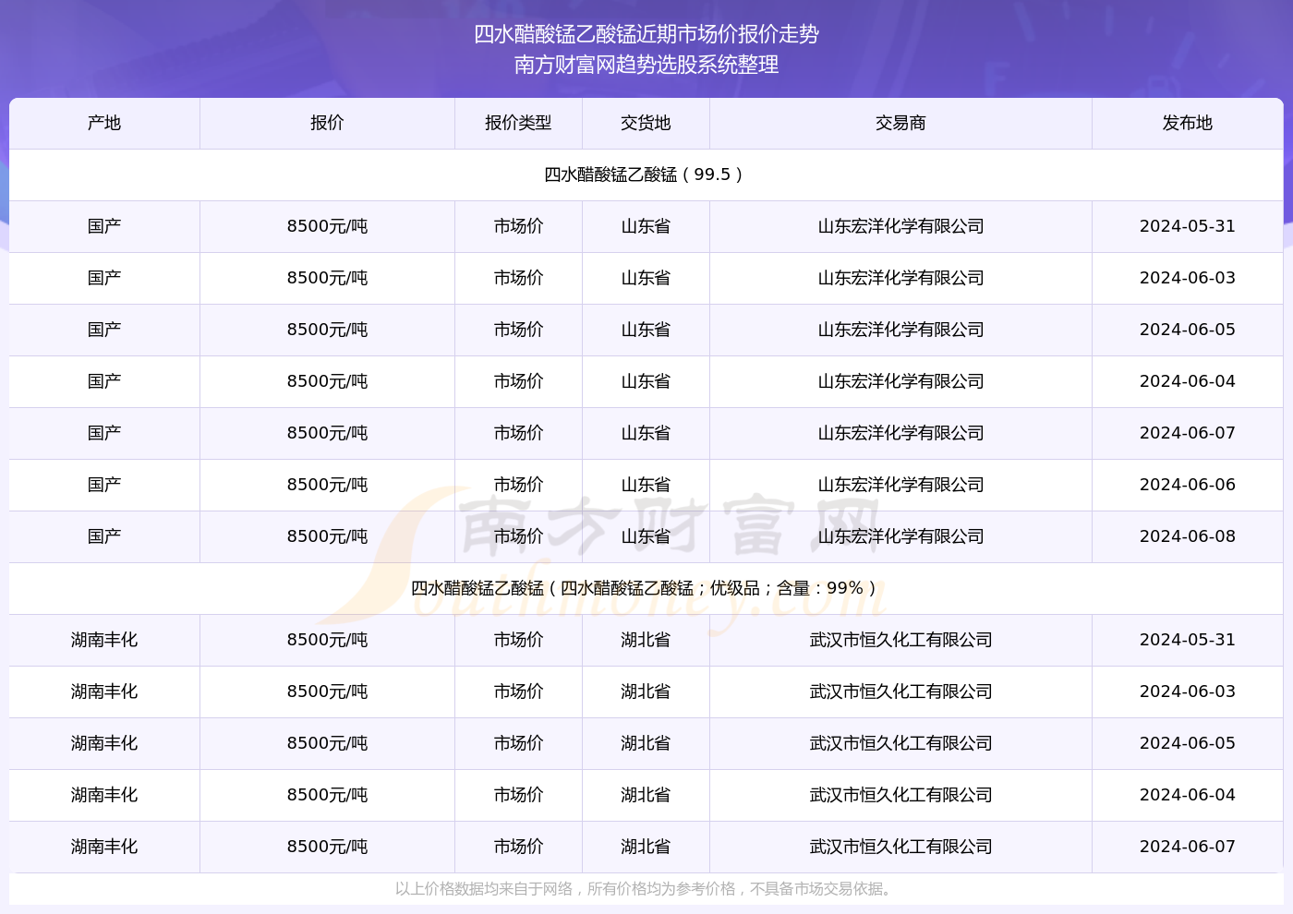Click 武汉市恒久化工有限公司 in the 2024-06-04 row

pyautogui.click(x=900, y=795)
